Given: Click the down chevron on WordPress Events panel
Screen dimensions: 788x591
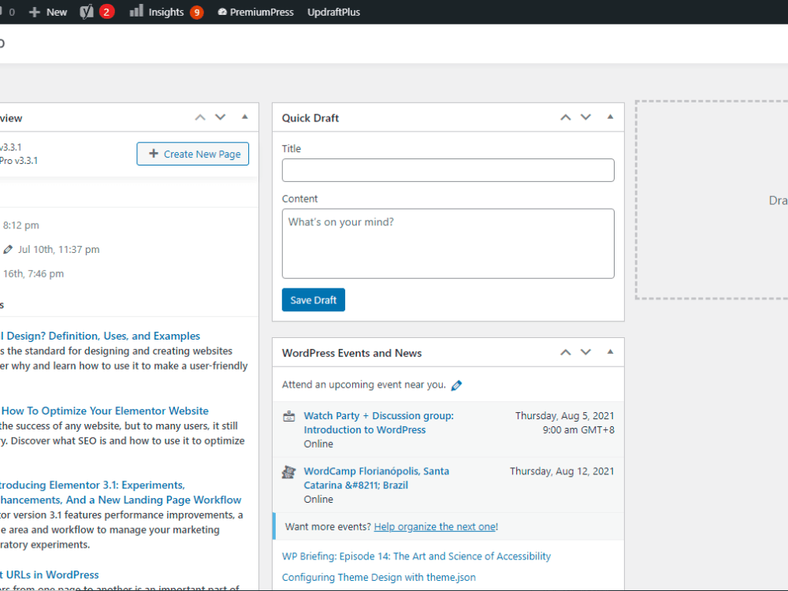Looking at the screenshot, I should [585, 352].
